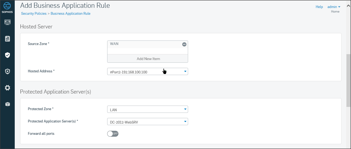The image size is (351, 149).
Task: Expand the admin user menu
Action: click(x=334, y=7)
